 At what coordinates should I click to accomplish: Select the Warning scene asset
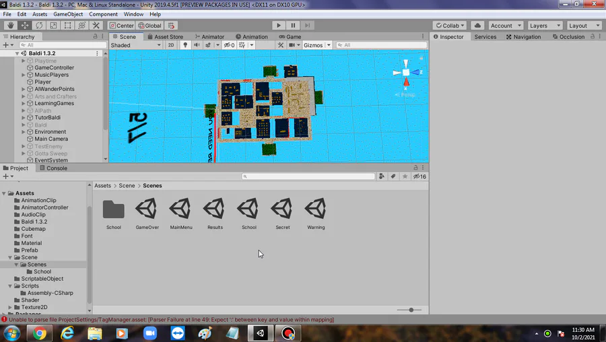(316, 213)
